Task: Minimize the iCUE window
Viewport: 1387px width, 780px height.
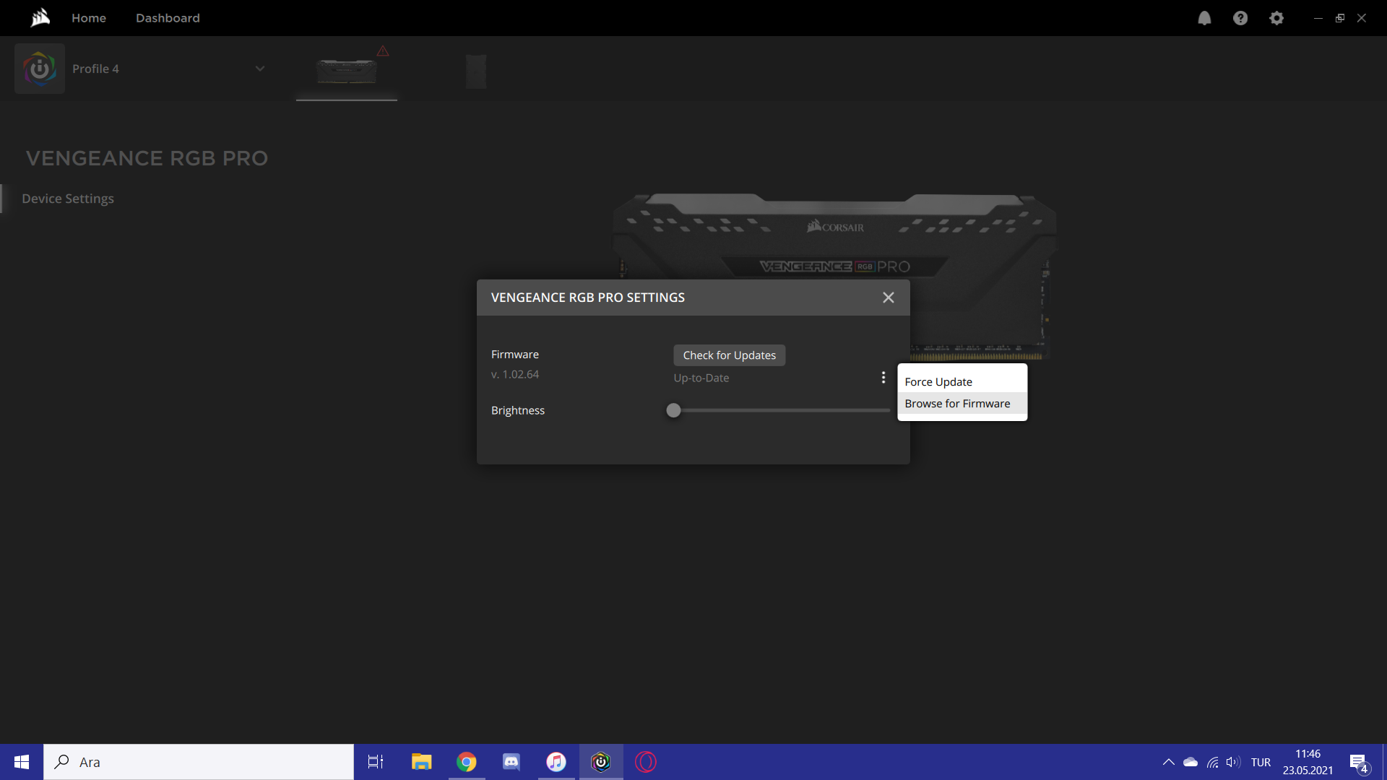Action: (1318, 18)
